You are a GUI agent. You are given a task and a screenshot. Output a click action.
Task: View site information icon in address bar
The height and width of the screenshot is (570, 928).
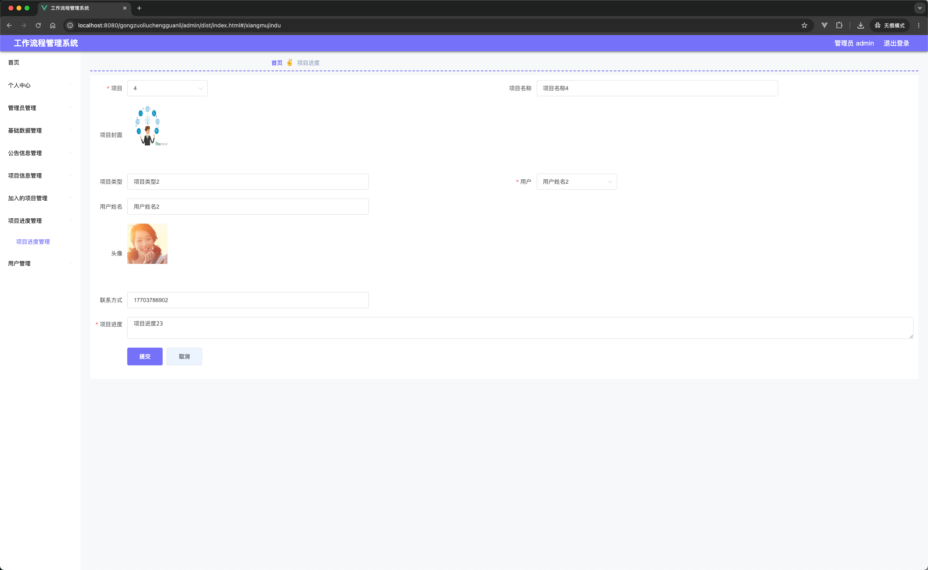click(70, 25)
